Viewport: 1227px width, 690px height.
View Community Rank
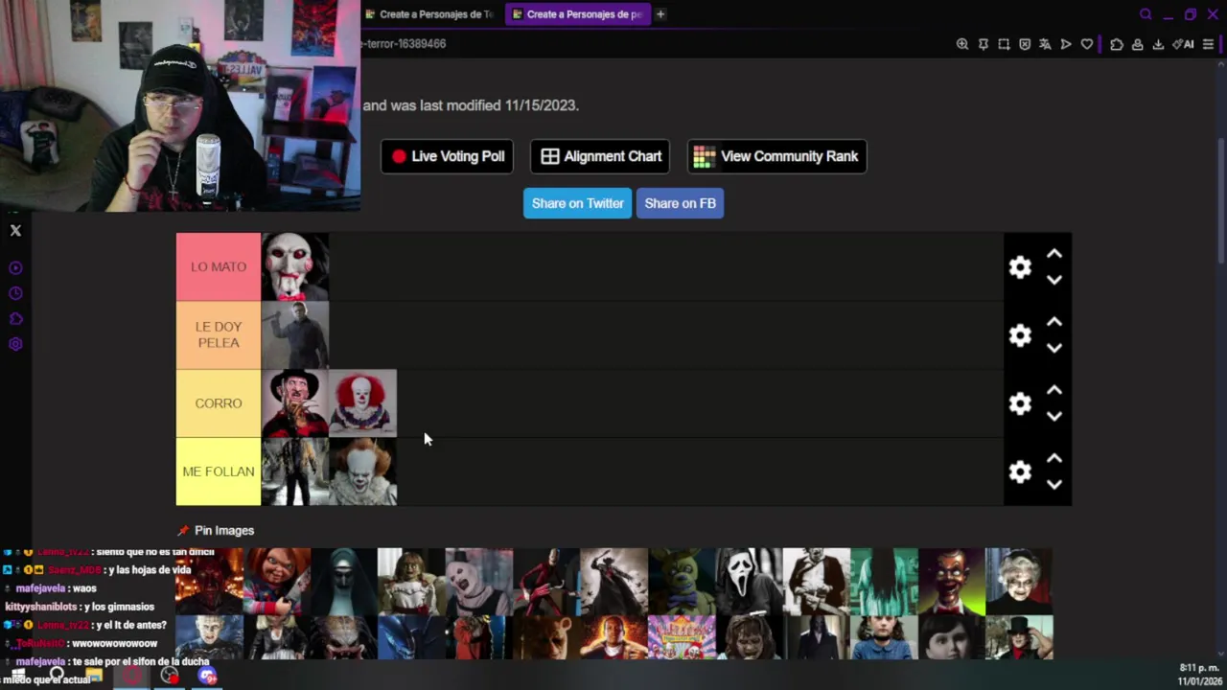coord(776,156)
